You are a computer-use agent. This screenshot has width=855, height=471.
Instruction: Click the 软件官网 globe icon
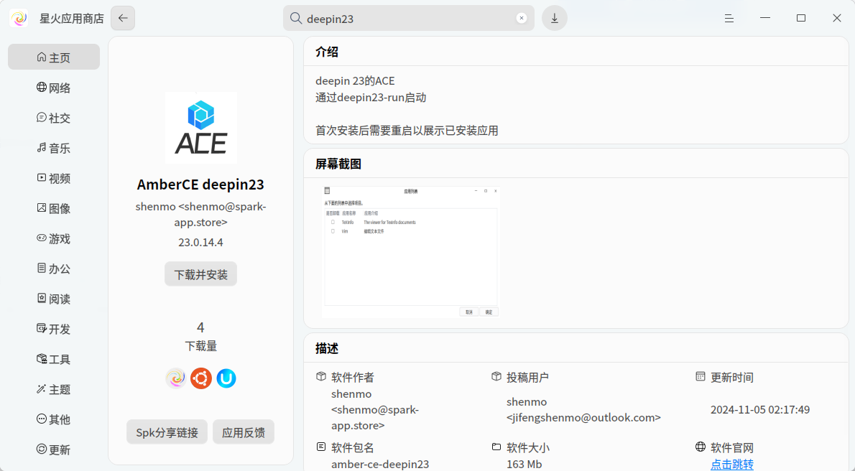[x=701, y=447]
